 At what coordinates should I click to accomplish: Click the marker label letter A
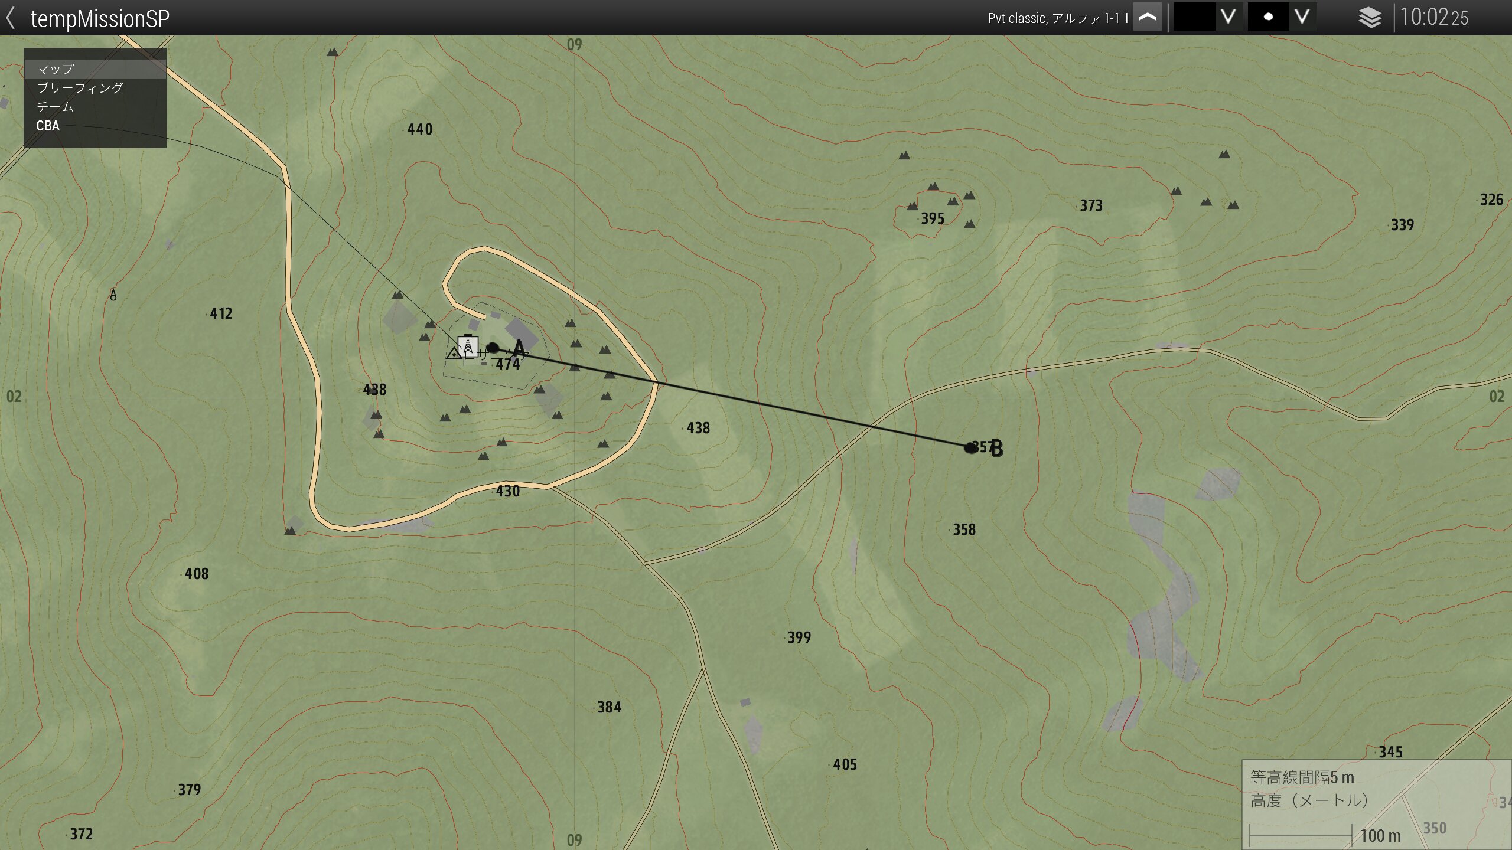519,349
